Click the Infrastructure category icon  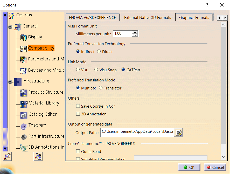(x=18, y=82)
